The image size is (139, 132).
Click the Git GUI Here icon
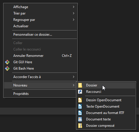pos(7,62)
